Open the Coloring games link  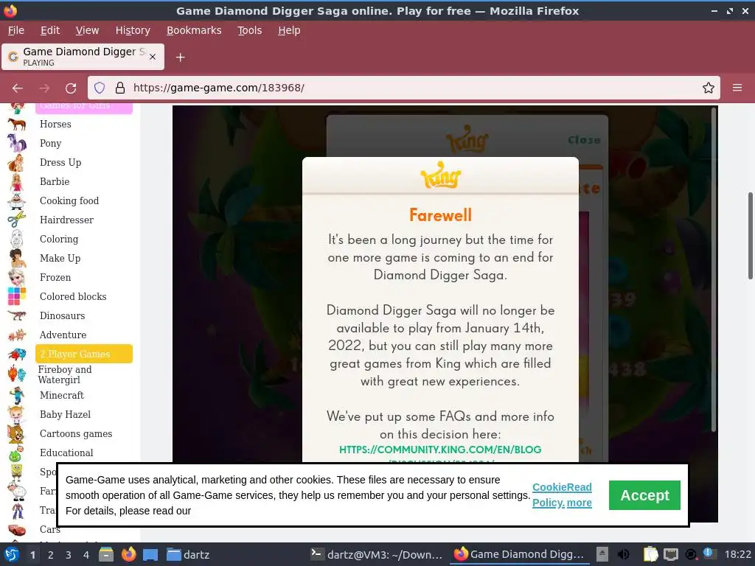tap(59, 240)
